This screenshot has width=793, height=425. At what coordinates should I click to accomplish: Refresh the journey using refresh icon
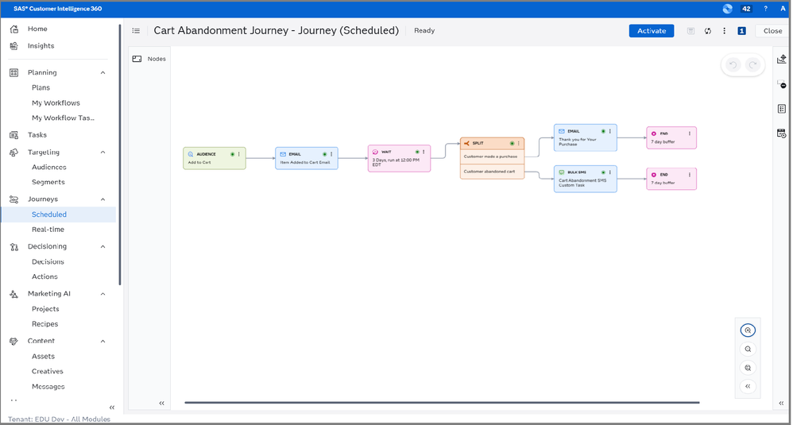tap(707, 31)
